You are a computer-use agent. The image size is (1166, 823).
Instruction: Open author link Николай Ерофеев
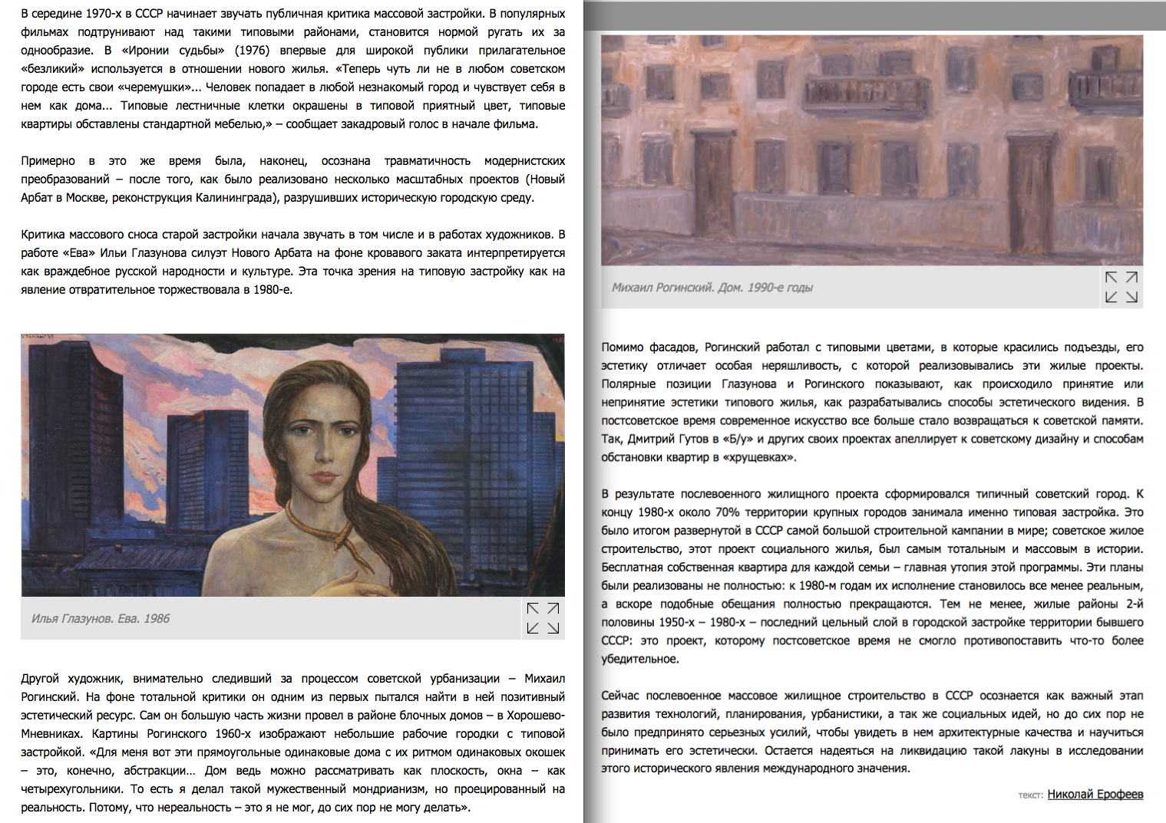(1095, 794)
